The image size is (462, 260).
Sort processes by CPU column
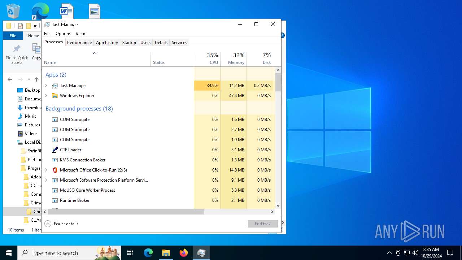[x=207, y=59]
